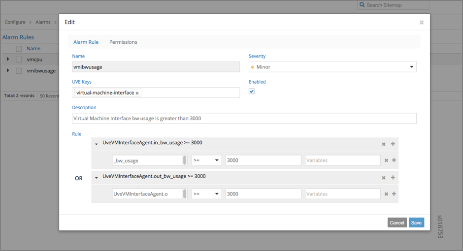Add a rule group after in_bw_usage
Screen dimensions: 463x251
point(393,144)
